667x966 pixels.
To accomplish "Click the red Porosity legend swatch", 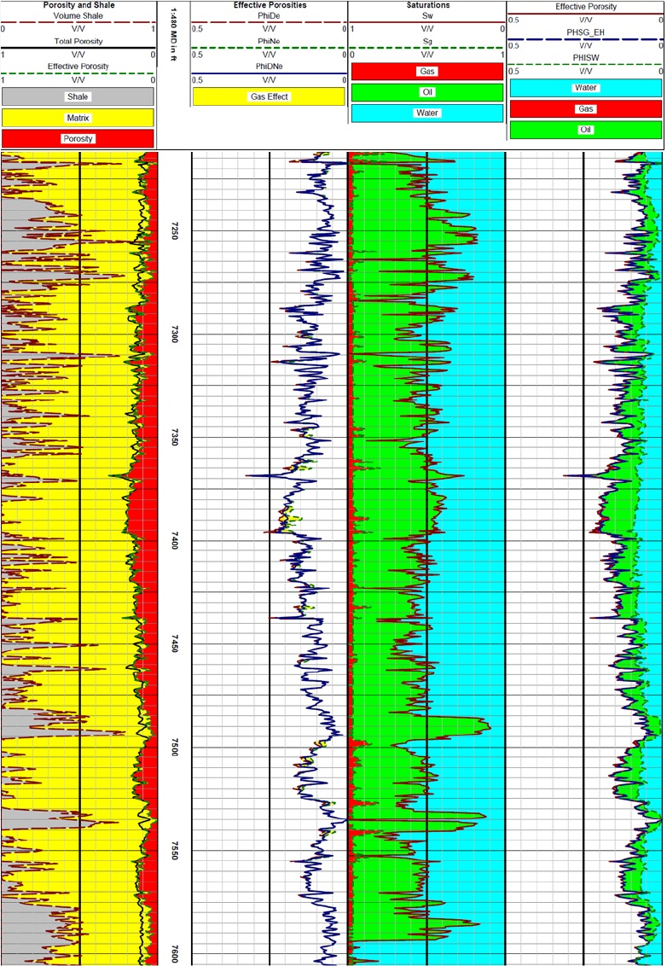I will coord(78,138).
